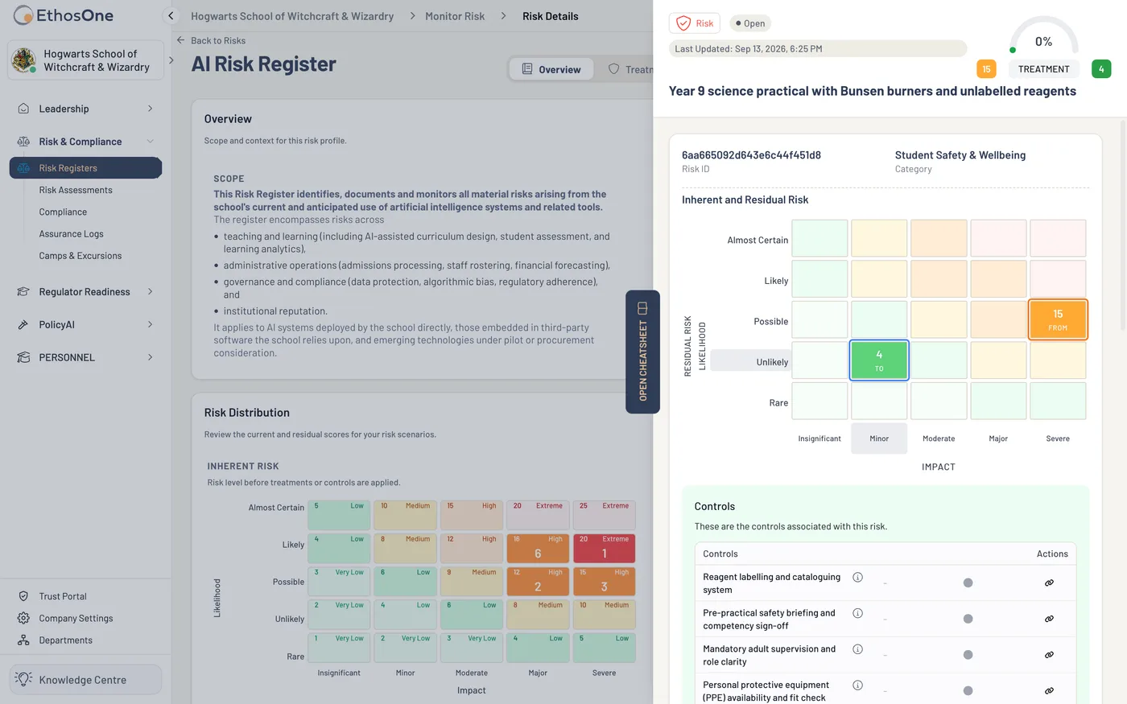Show info for Reagent labelling control
This screenshot has width=1127, height=704.
click(857, 577)
